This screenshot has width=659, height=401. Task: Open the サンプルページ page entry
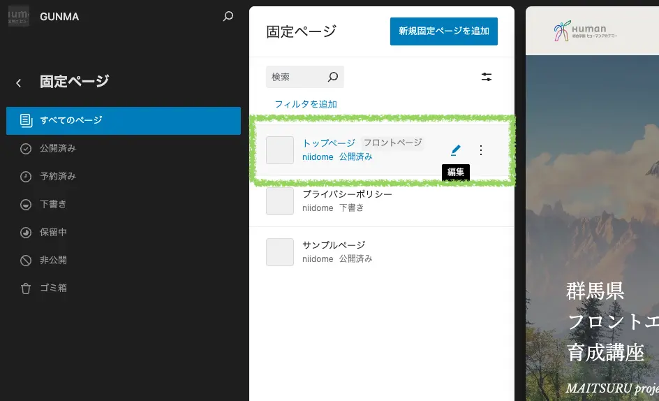(334, 245)
